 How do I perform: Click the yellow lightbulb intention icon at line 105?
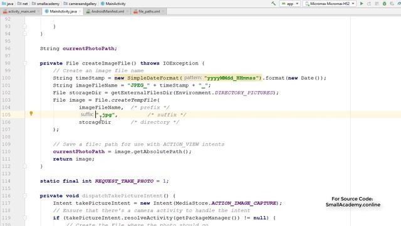coord(31,113)
